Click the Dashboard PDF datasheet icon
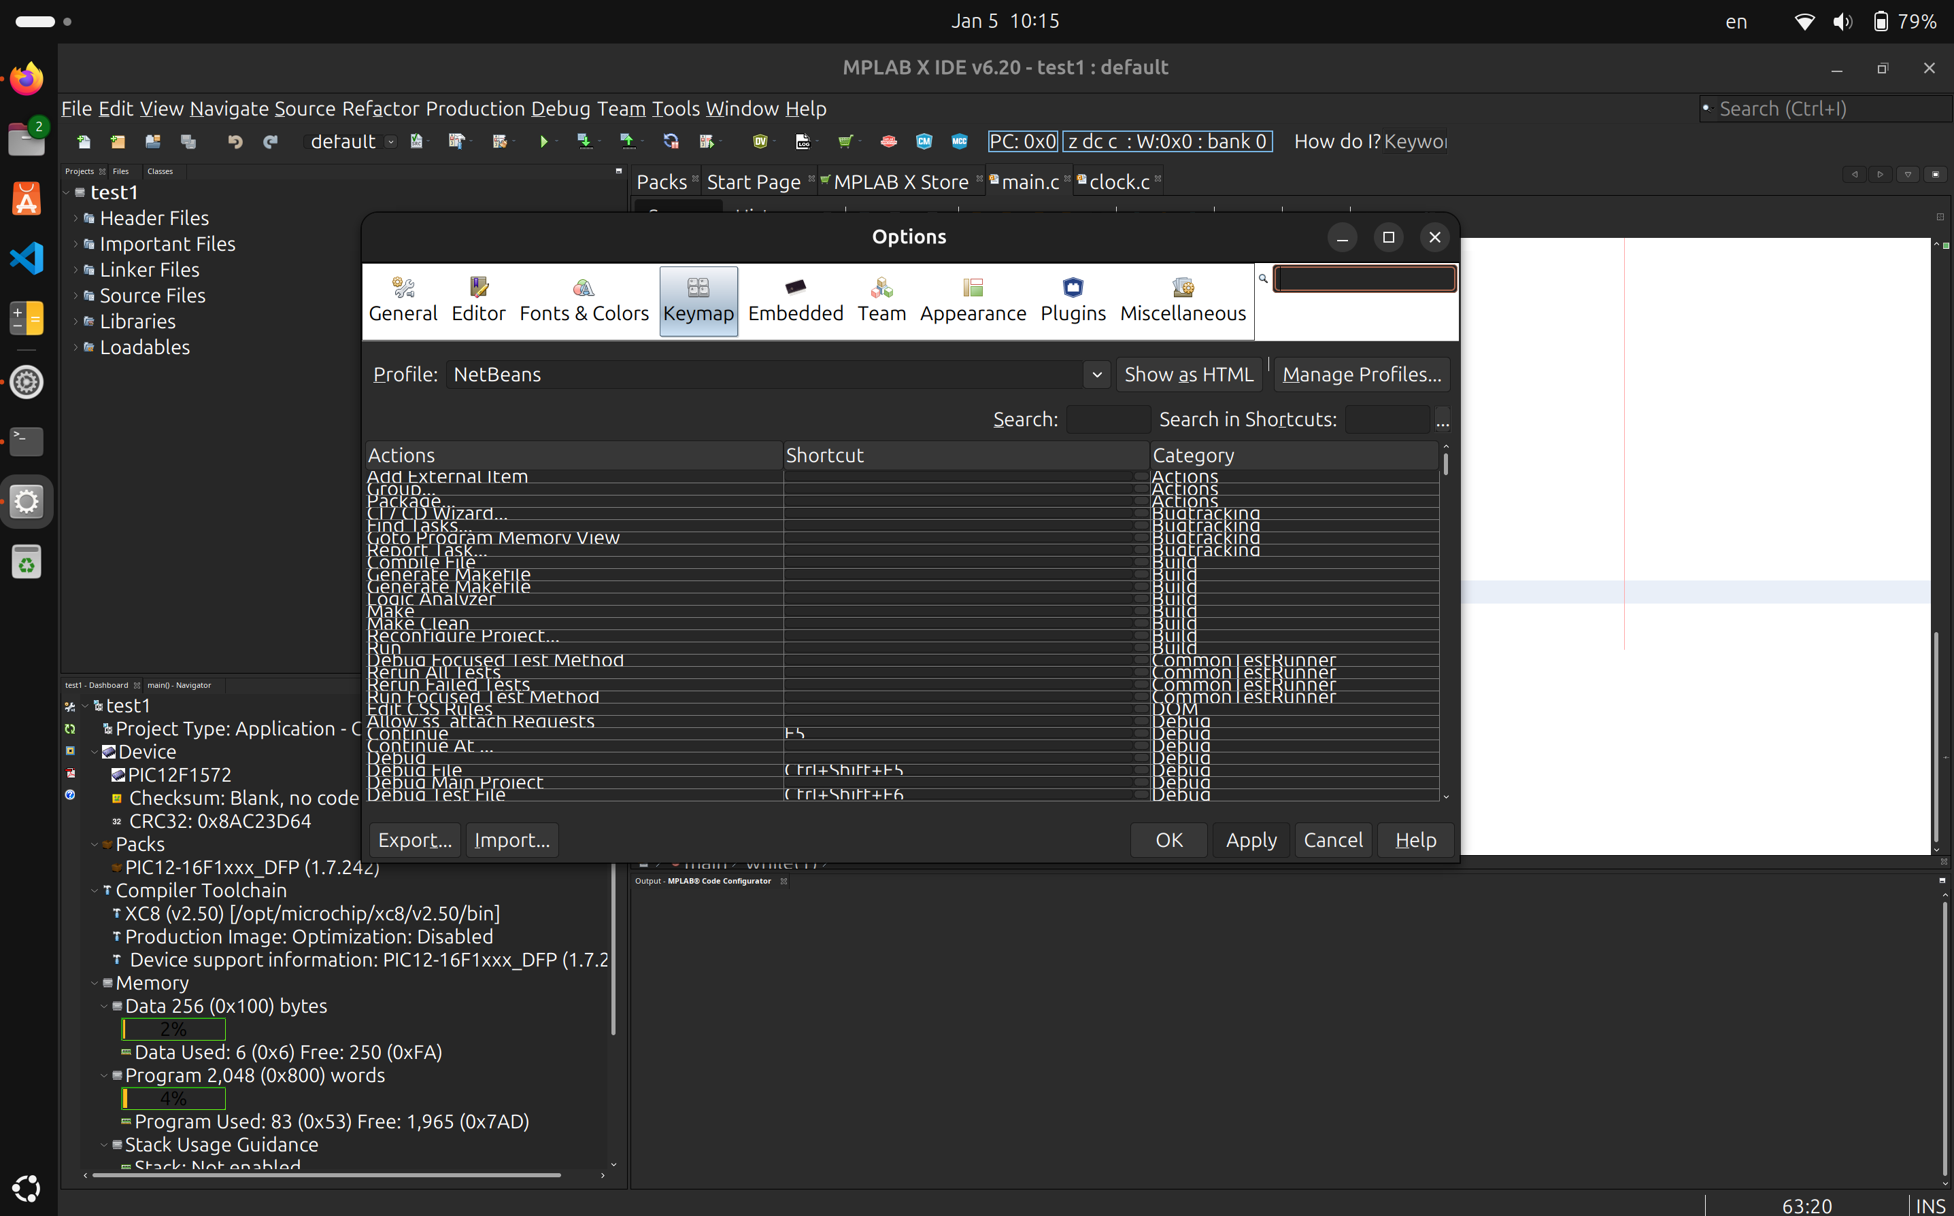 (70, 773)
